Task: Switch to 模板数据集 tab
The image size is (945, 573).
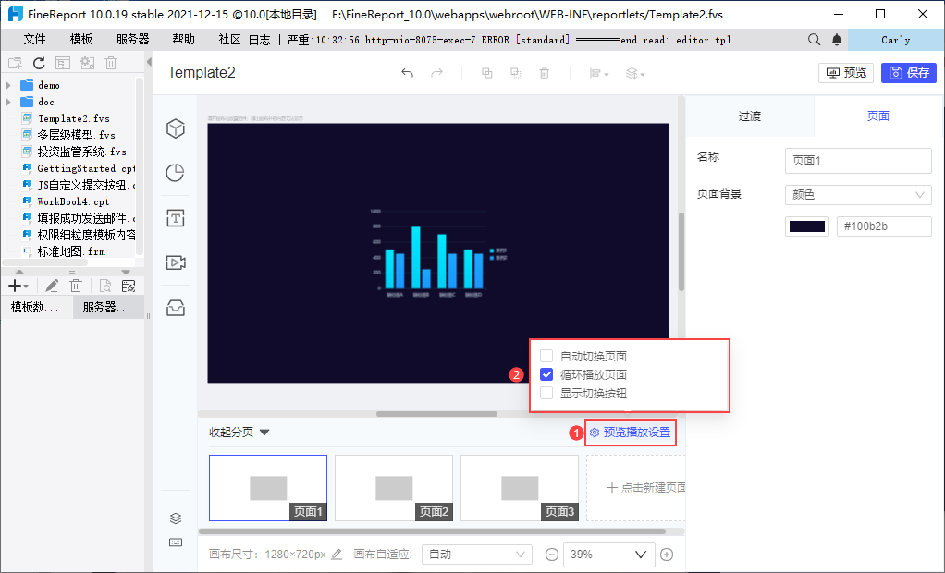Action: 36,307
